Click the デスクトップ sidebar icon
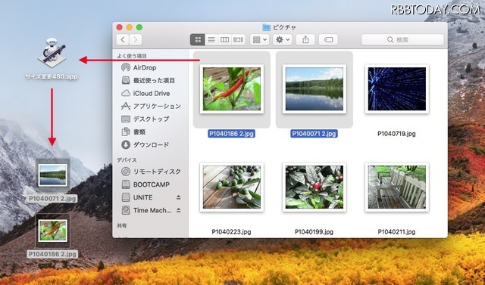The image size is (485, 285). pos(126,119)
